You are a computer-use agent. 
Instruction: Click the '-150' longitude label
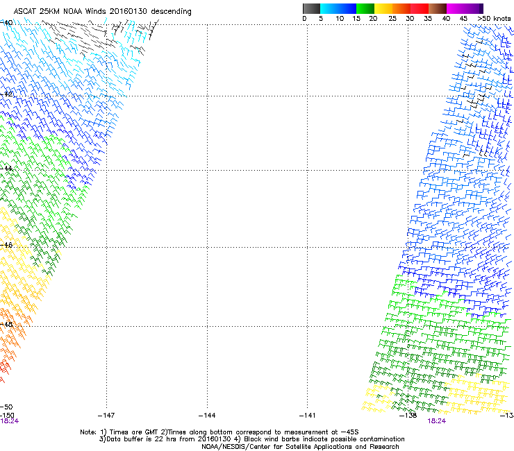tap(7, 415)
